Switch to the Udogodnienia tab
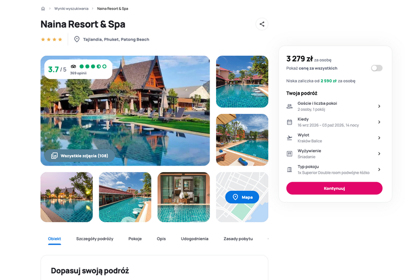Screen dimensions: 405x280 [194, 238]
